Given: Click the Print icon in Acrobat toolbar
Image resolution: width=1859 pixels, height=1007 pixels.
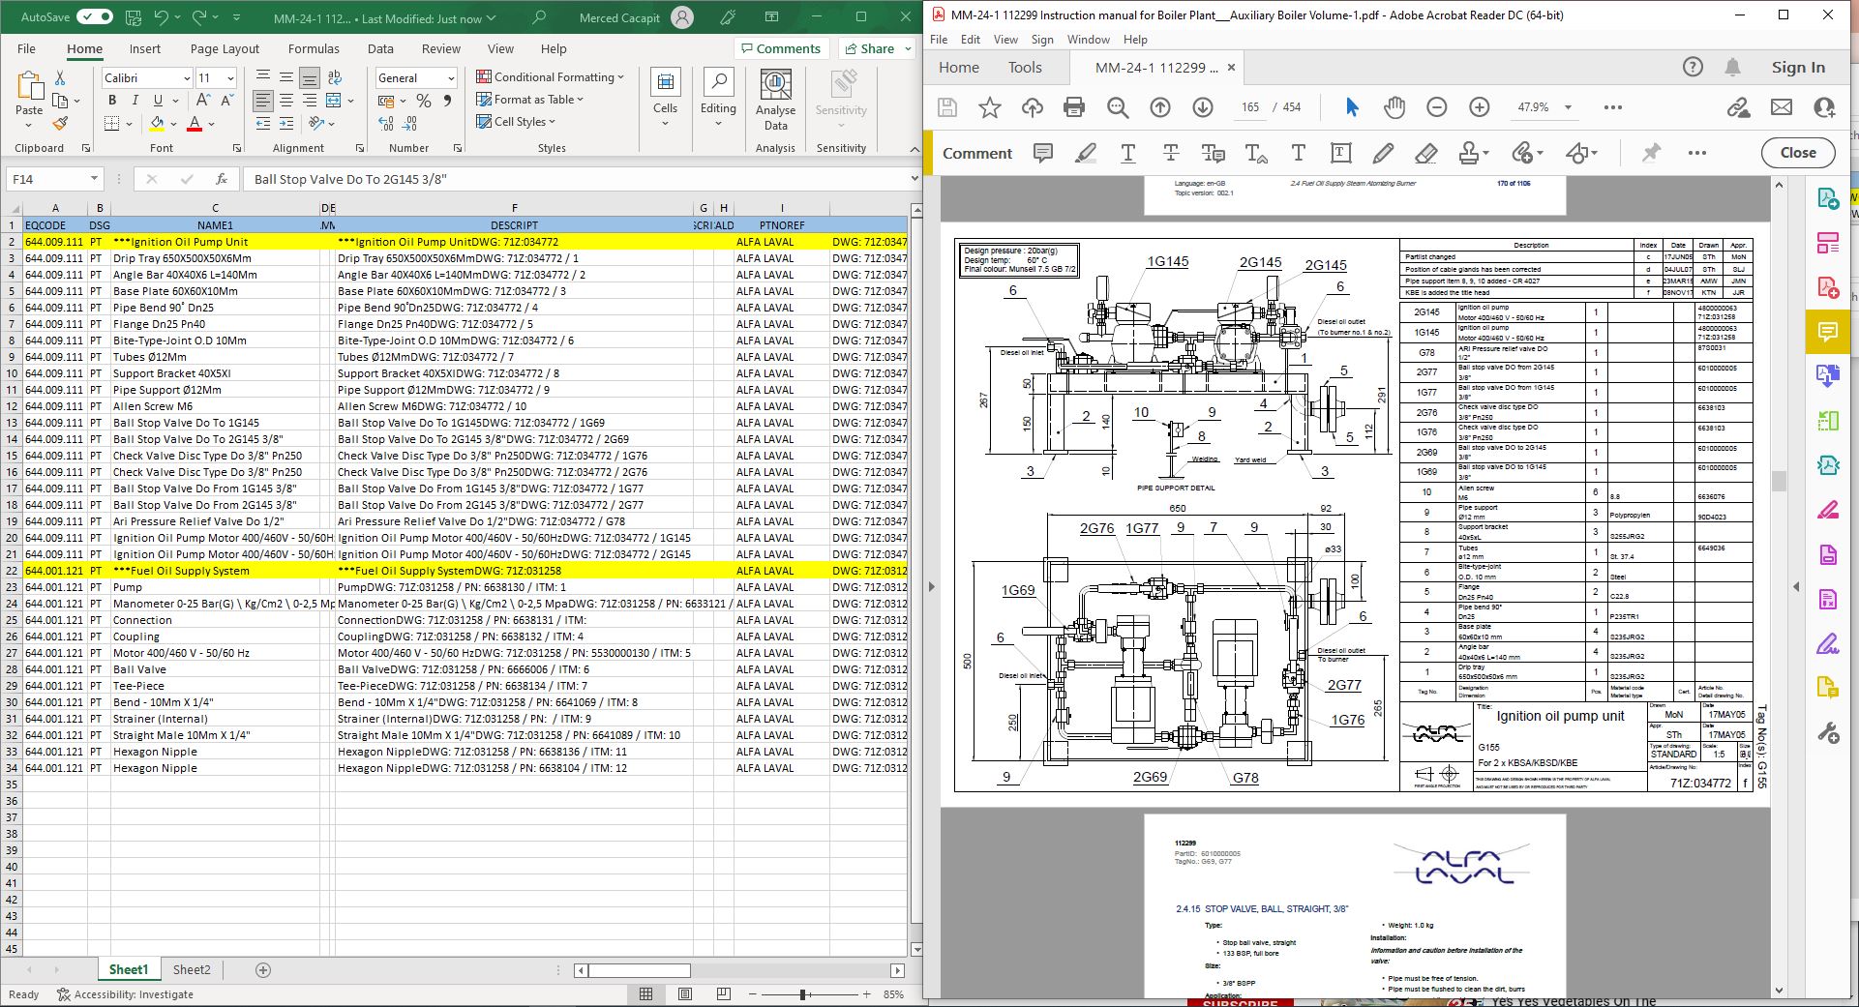Looking at the screenshot, I should click(x=1074, y=107).
